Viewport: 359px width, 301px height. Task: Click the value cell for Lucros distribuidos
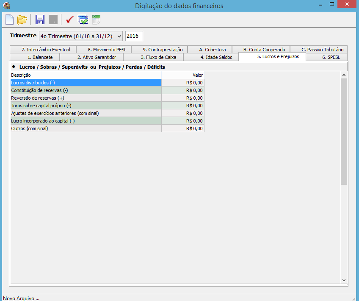(x=183, y=83)
